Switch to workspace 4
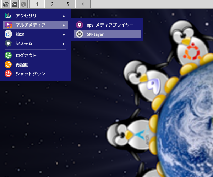213x177 pixels. pyautogui.click(x=83, y=4)
